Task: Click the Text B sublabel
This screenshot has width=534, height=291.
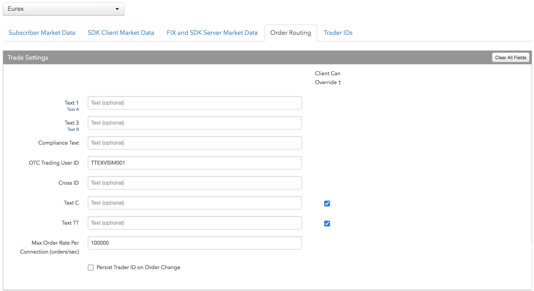Action: click(73, 129)
